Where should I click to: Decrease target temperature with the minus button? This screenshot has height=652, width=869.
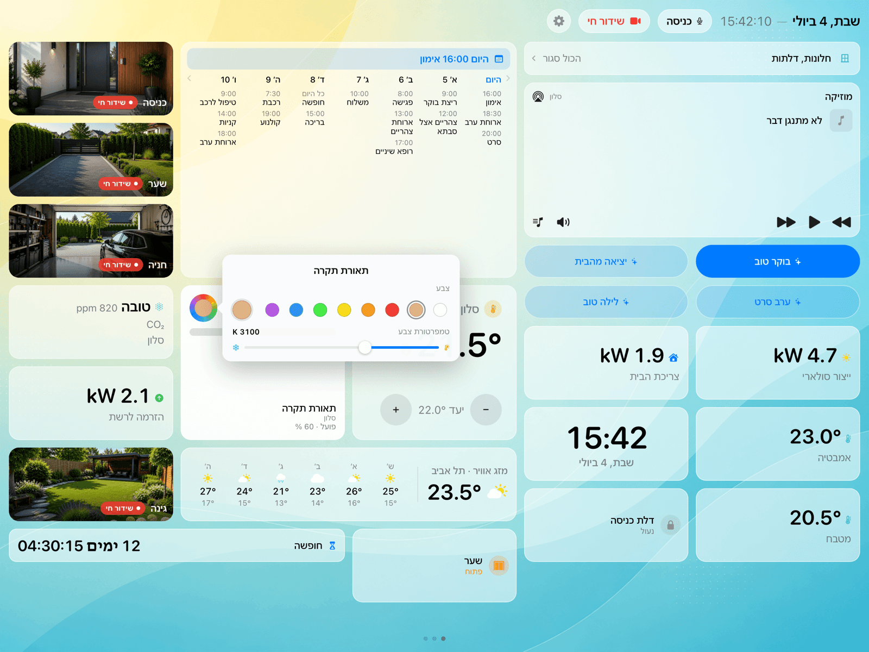point(486,410)
